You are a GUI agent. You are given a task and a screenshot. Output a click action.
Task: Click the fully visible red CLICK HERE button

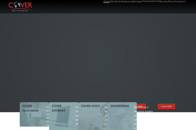coord(166,107)
